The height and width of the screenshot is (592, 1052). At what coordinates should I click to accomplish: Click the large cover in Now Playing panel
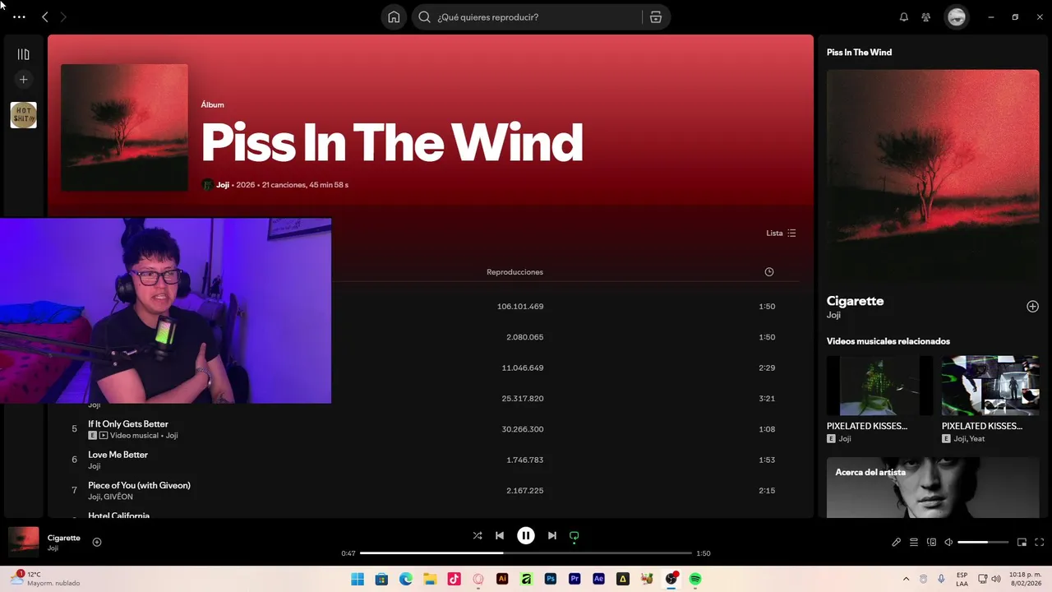tap(933, 176)
